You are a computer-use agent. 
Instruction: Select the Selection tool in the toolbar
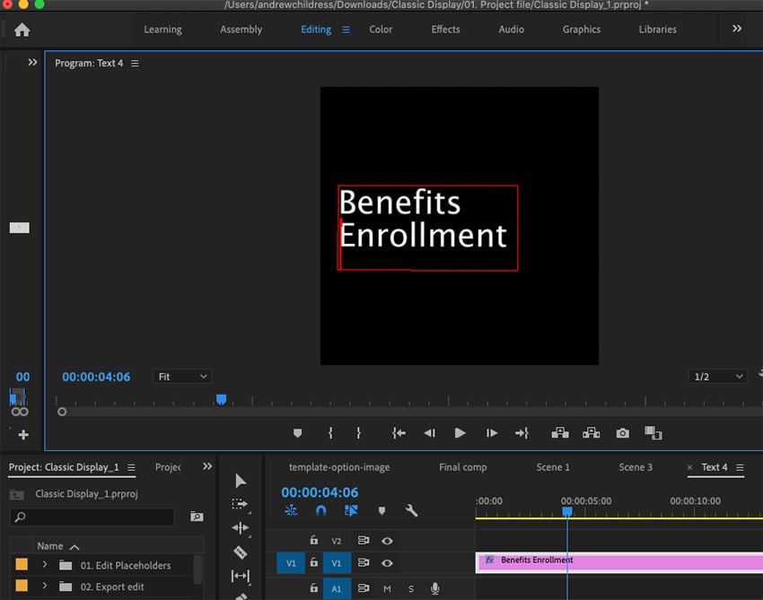point(240,481)
